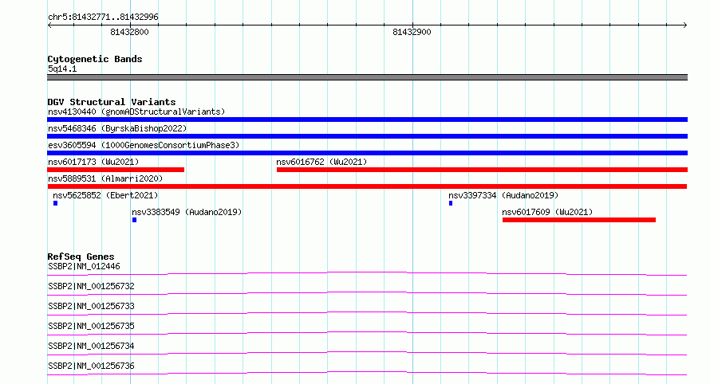The width and height of the screenshot is (710, 384).
Task: Open variant nsv3397334 Audano2019 label
Action: [x=503, y=195]
